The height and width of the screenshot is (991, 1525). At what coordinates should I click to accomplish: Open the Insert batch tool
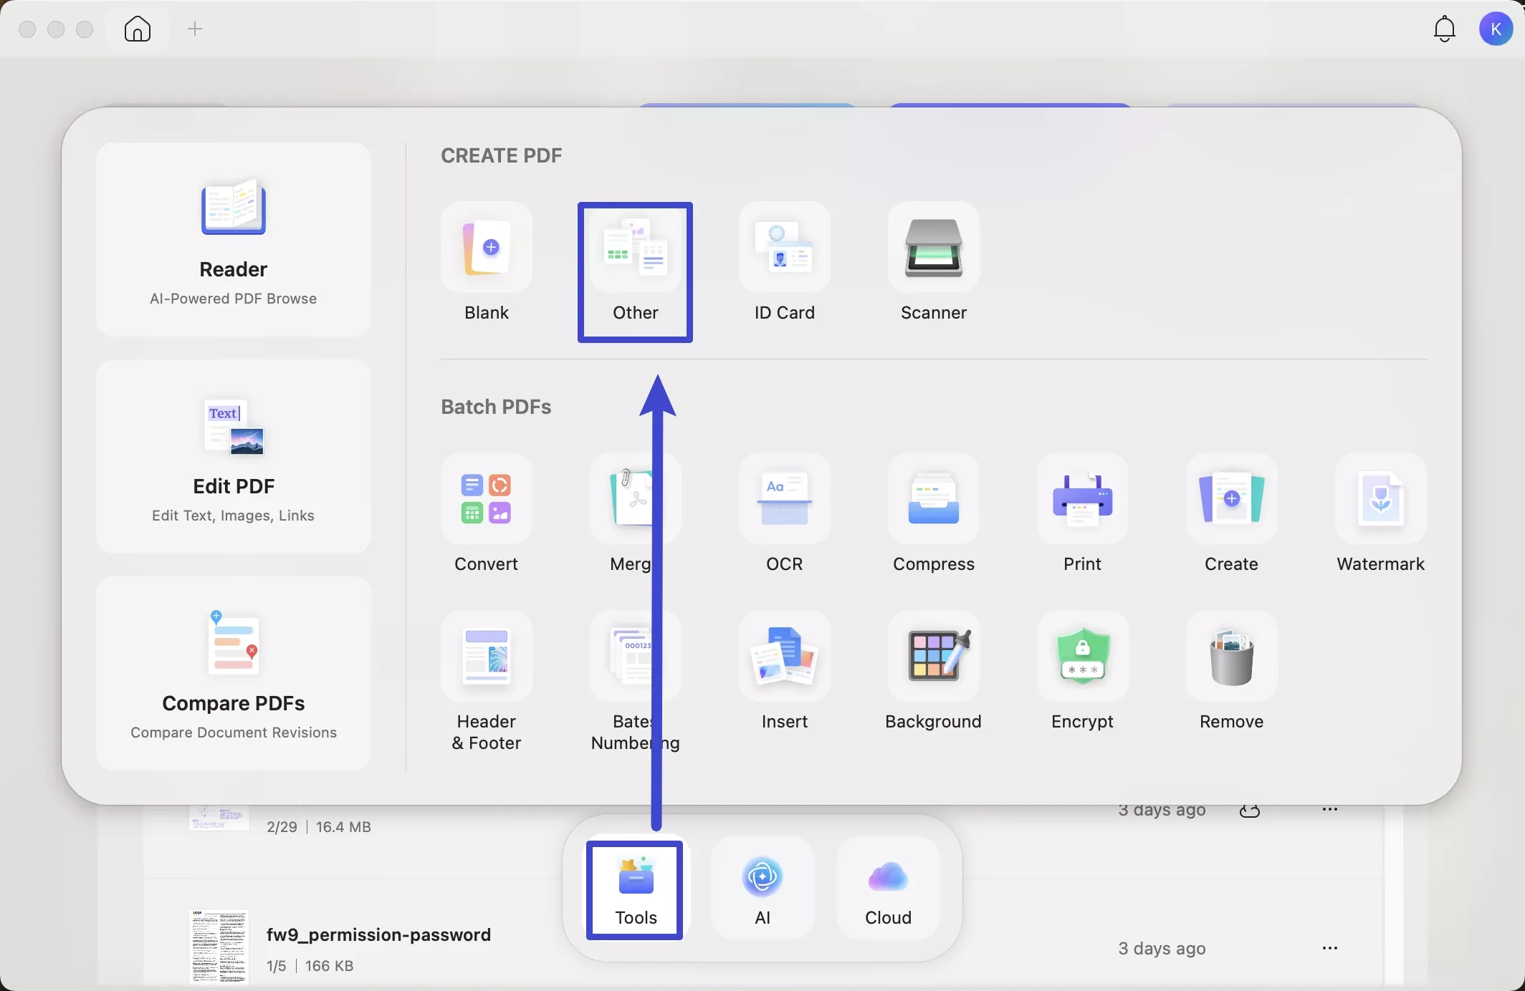784,657
